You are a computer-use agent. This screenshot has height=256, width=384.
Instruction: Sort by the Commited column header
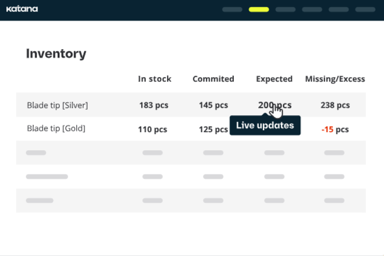click(x=213, y=79)
